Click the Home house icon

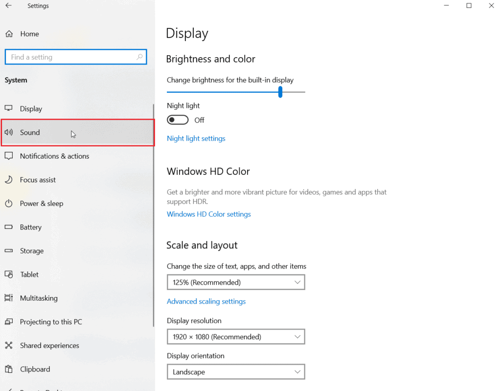click(9, 34)
